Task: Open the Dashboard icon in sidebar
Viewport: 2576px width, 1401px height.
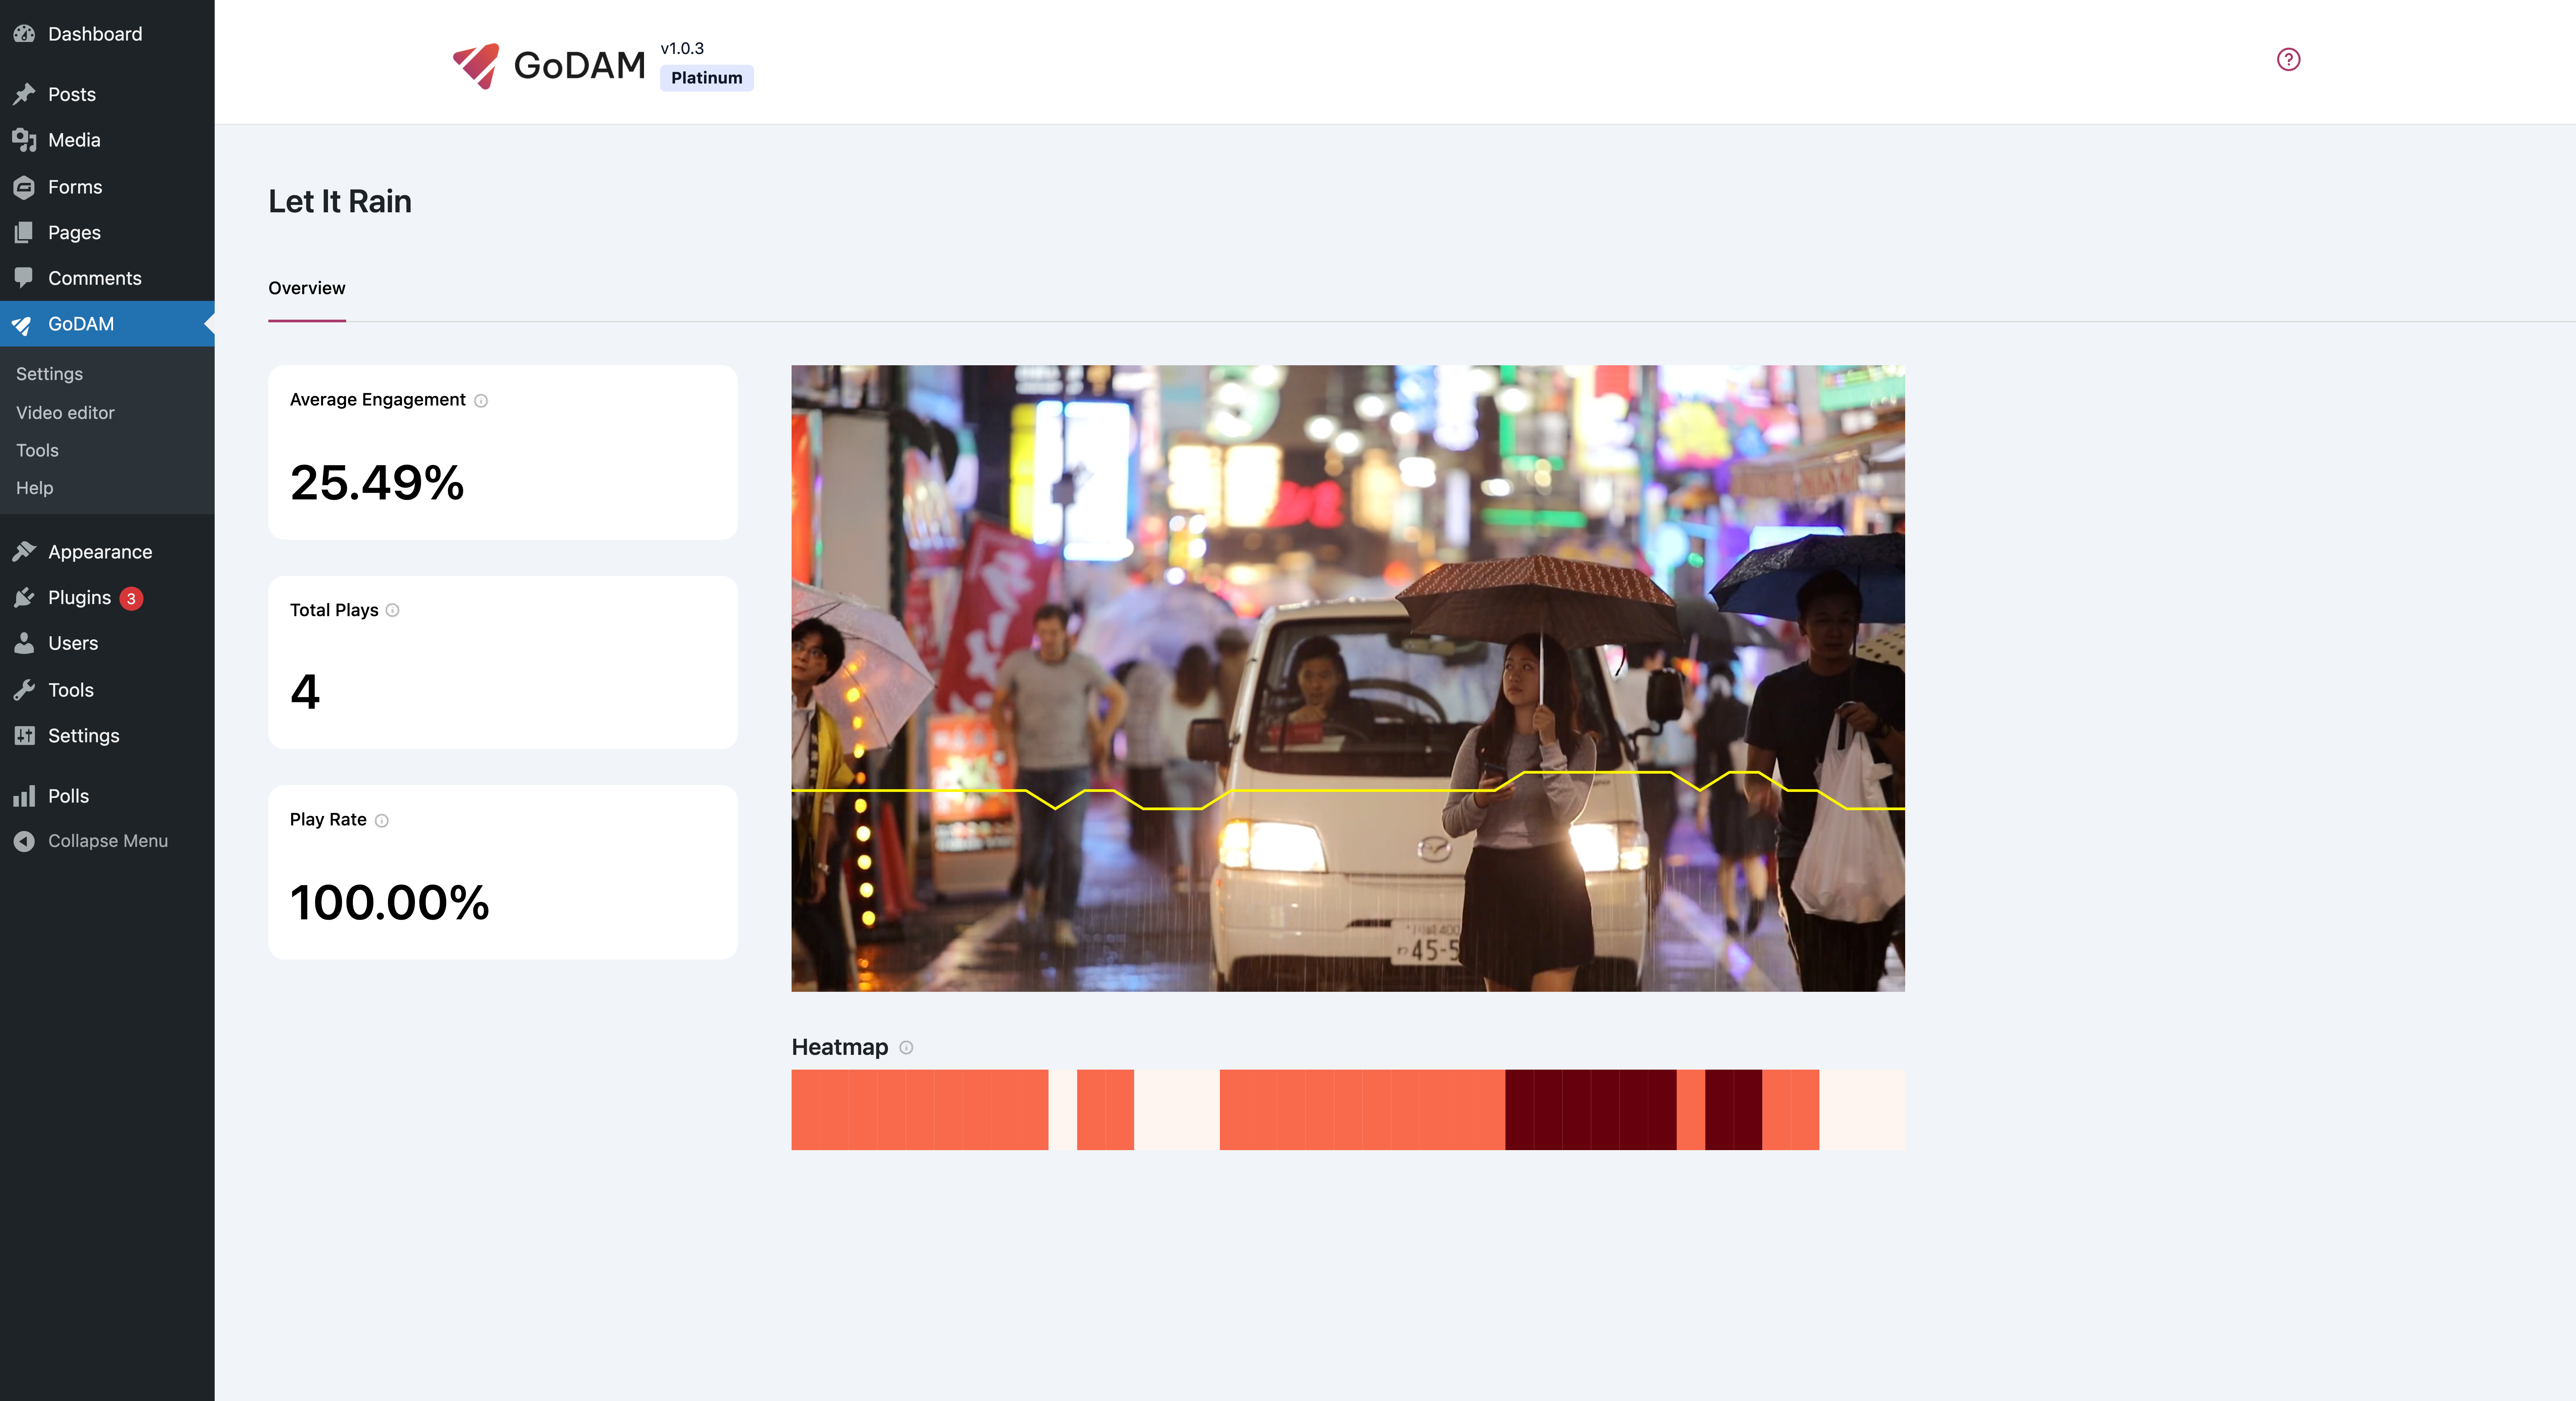Action: pyautogui.click(x=24, y=34)
